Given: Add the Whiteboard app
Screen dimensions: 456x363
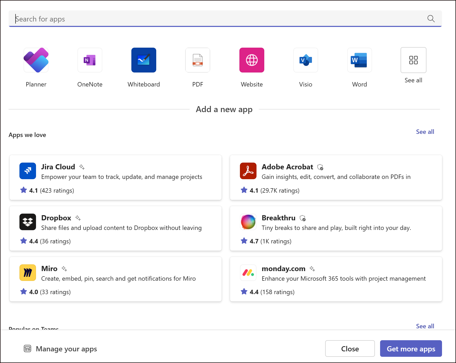Looking at the screenshot, I should tap(144, 60).
